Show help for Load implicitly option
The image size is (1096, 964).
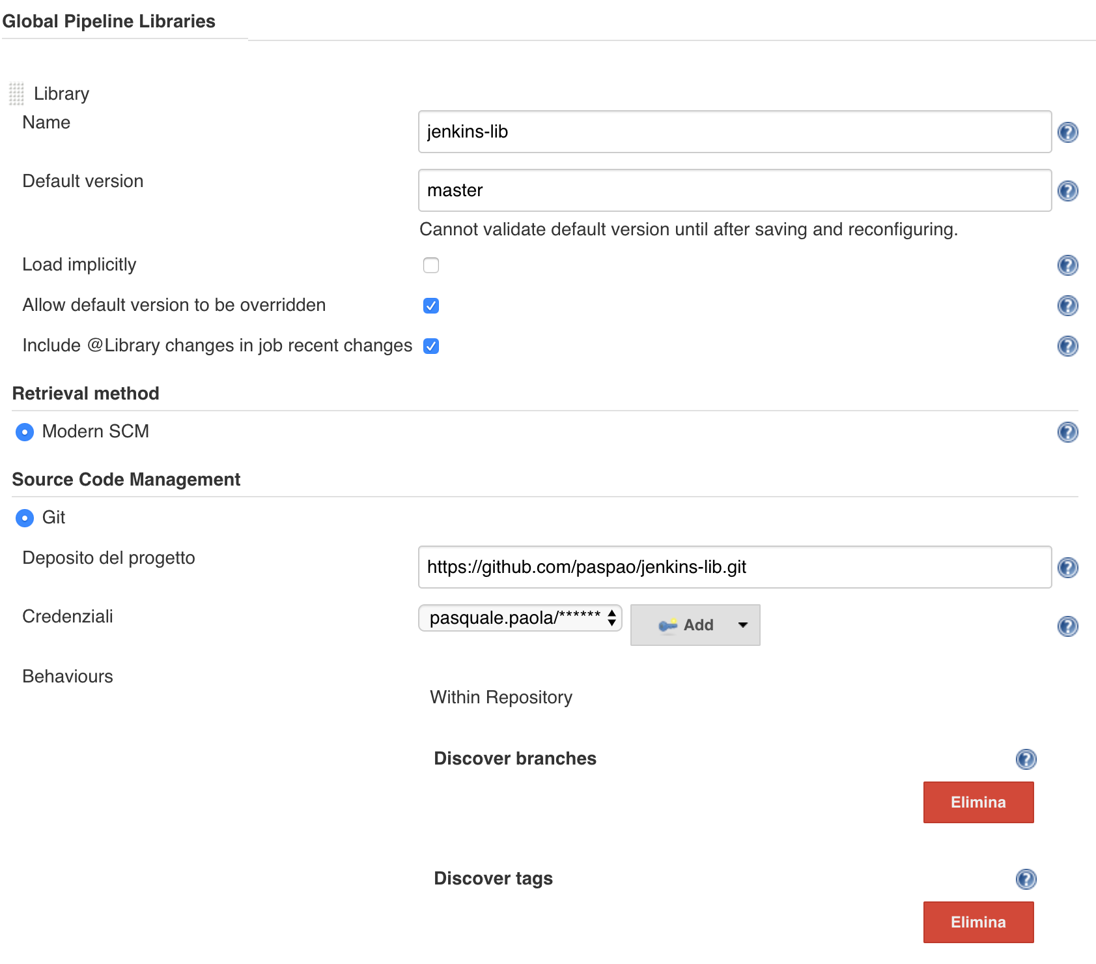pyautogui.click(x=1067, y=265)
